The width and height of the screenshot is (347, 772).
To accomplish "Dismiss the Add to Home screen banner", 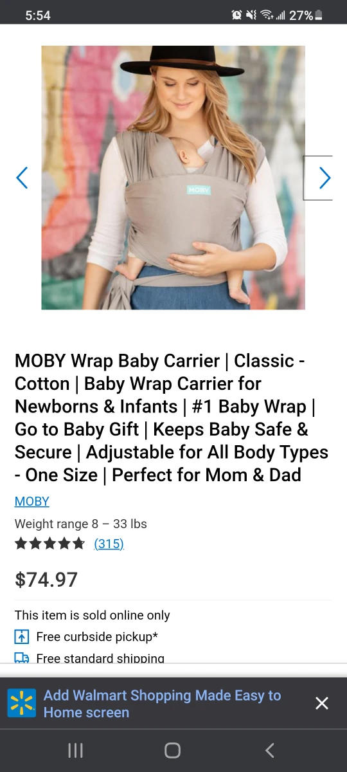I will [322, 703].
